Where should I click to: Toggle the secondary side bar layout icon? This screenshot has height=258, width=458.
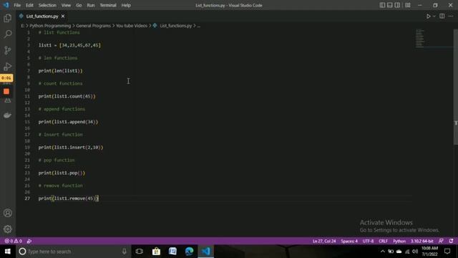397,5
